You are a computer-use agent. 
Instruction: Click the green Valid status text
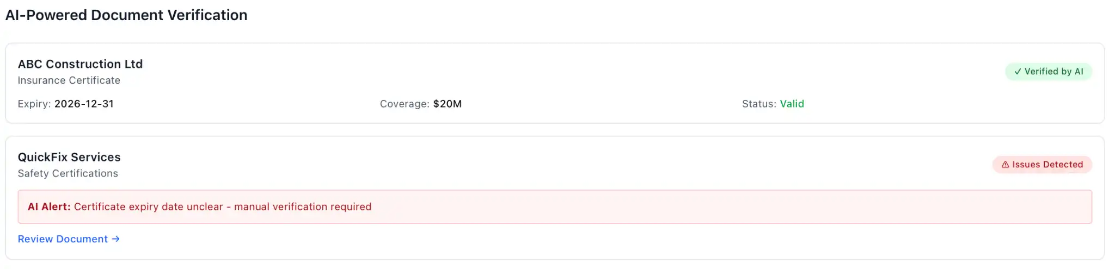(x=792, y=104)
